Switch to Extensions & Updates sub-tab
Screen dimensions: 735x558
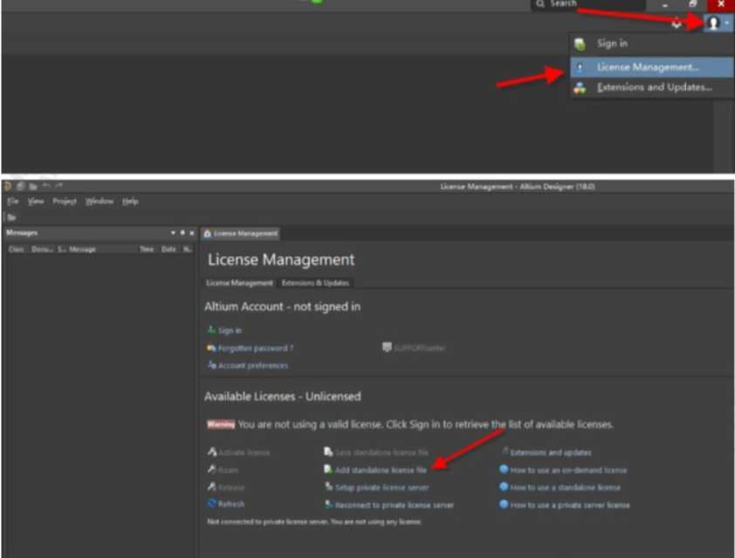click(315, 282)
